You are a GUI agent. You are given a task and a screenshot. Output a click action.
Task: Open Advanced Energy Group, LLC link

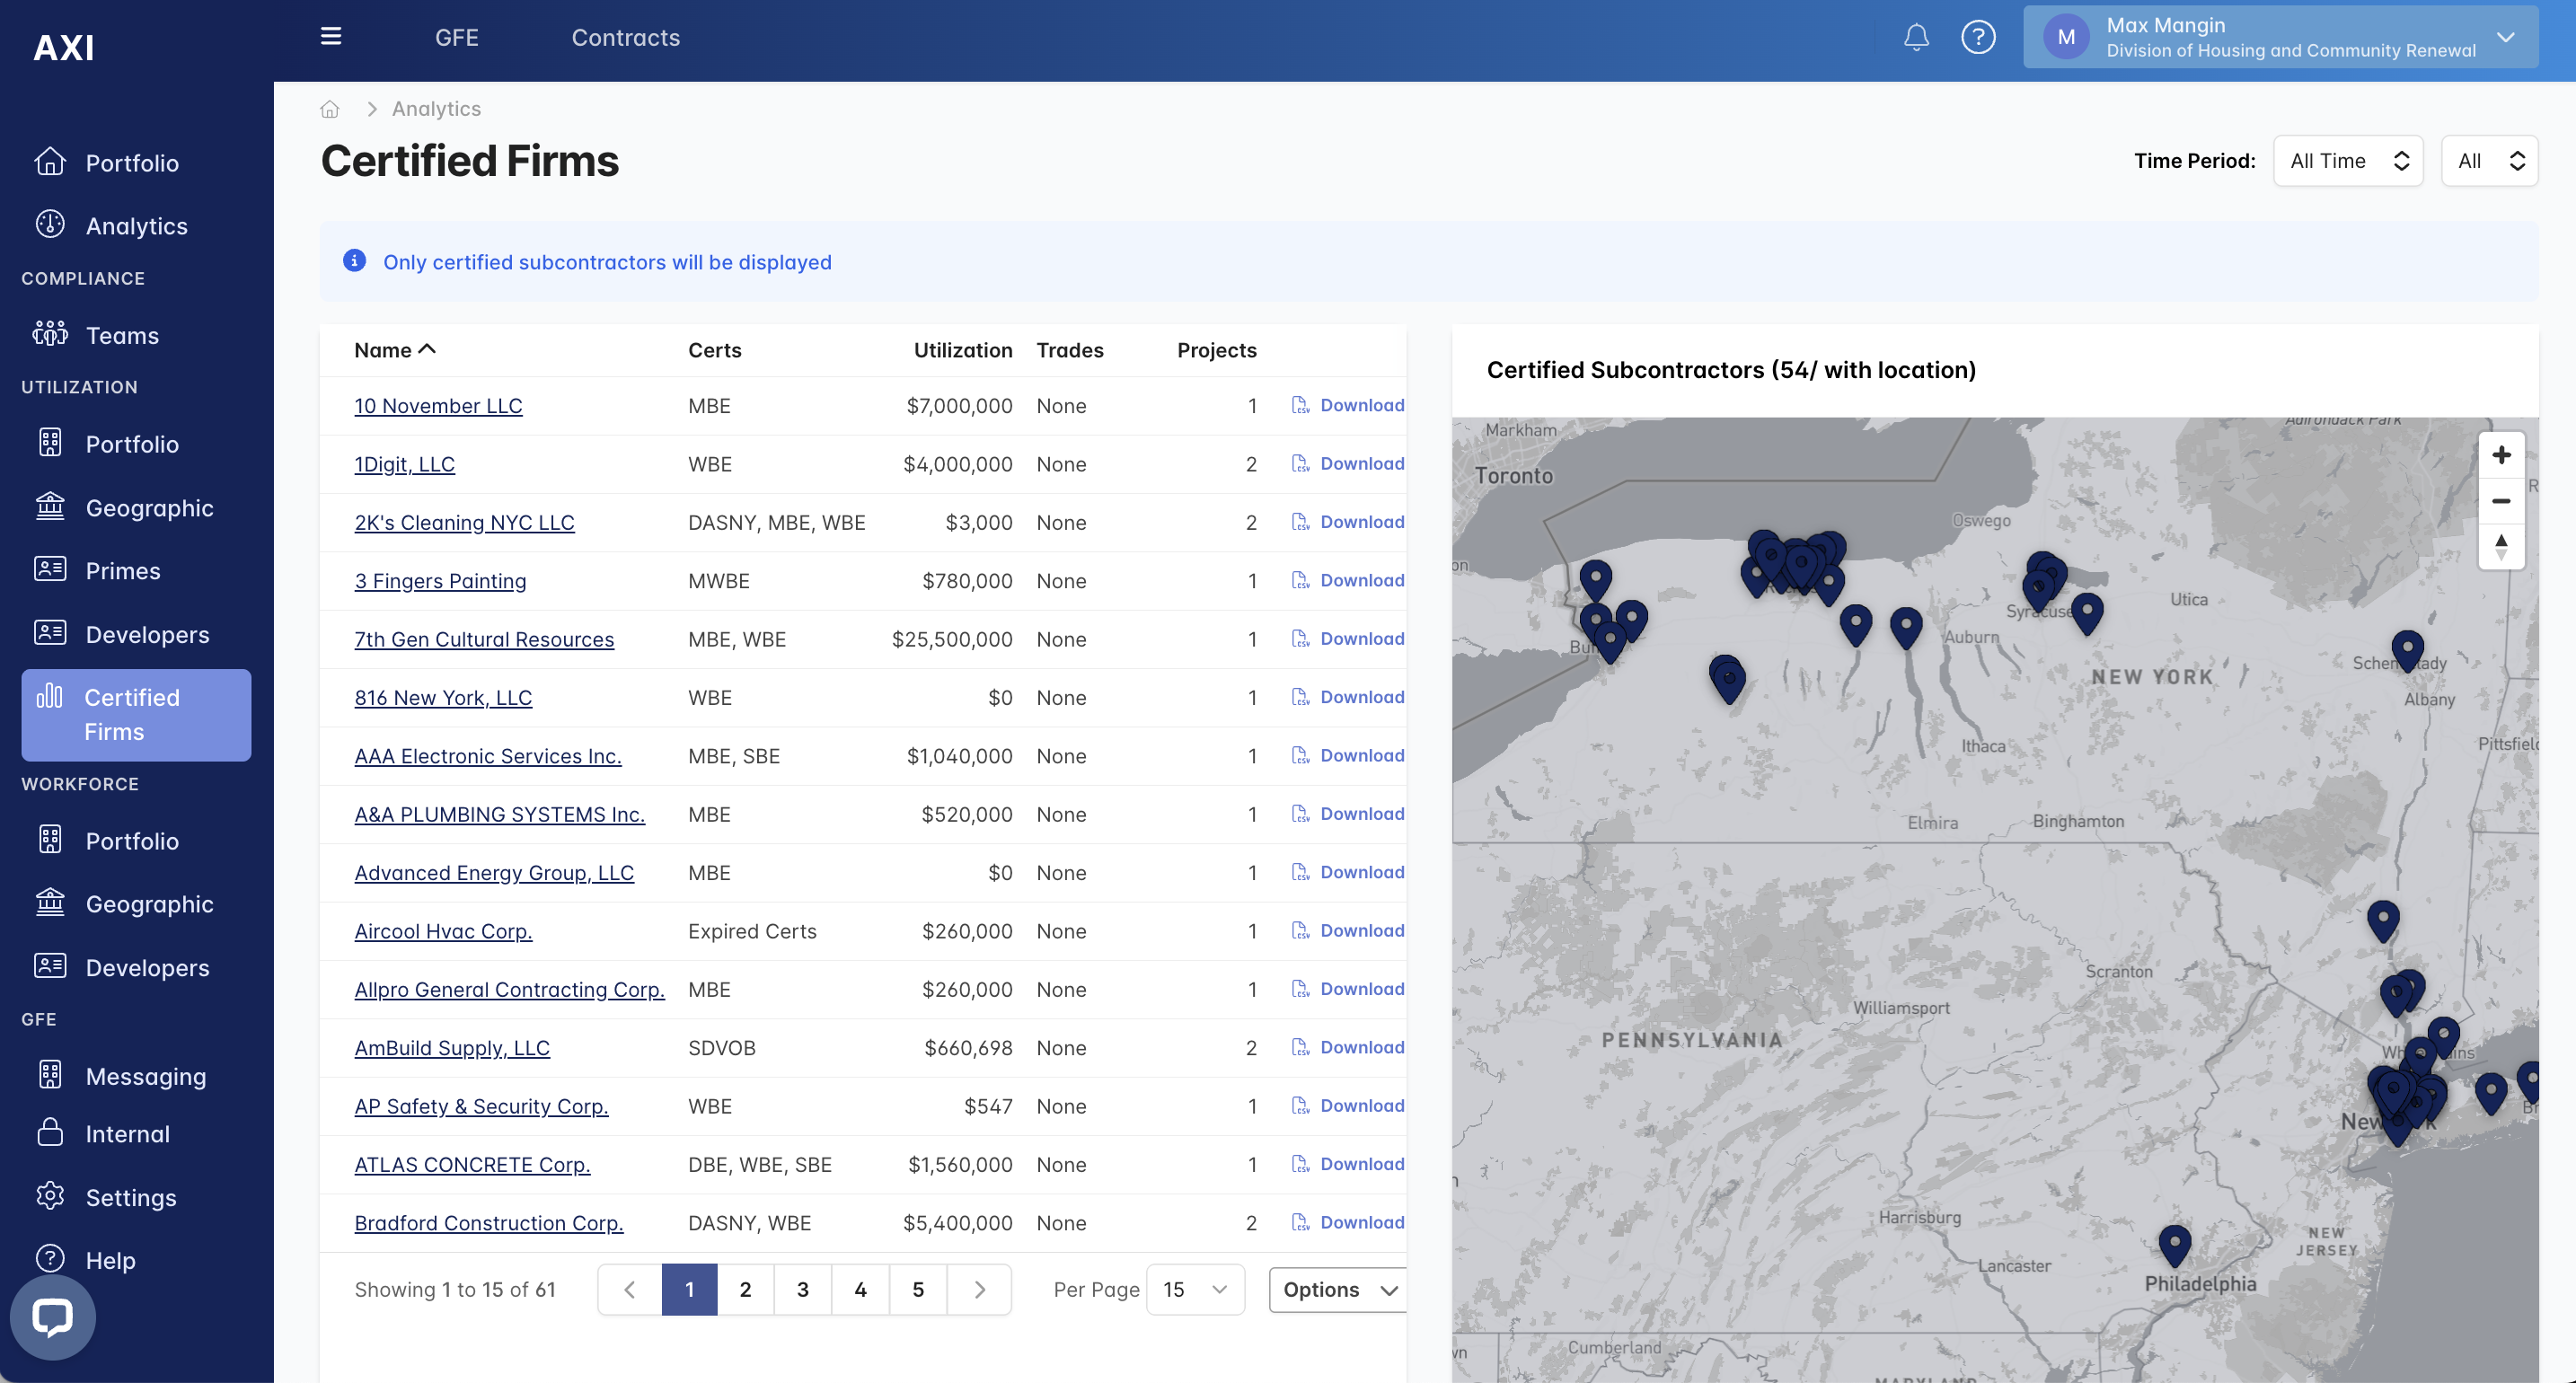494,872
